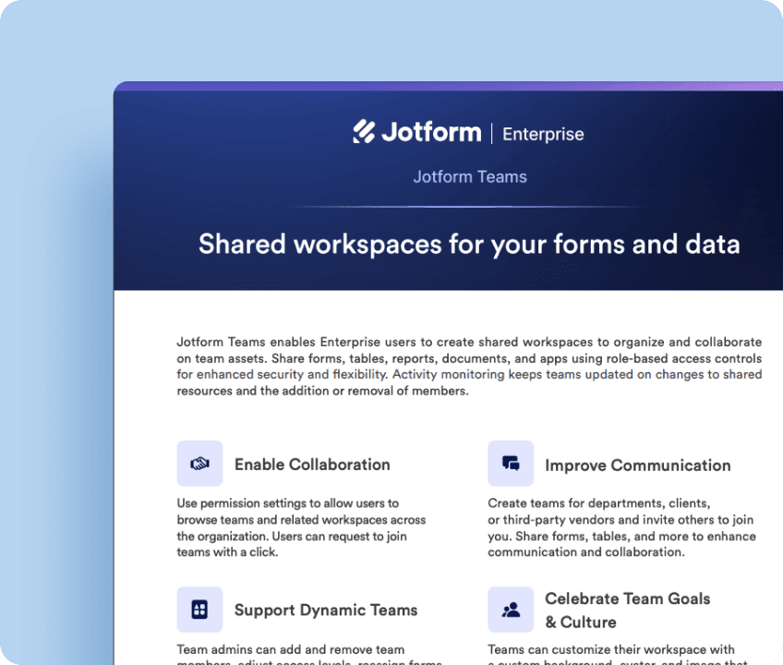Click the Jotform pencil logo icon

(364, 132)
